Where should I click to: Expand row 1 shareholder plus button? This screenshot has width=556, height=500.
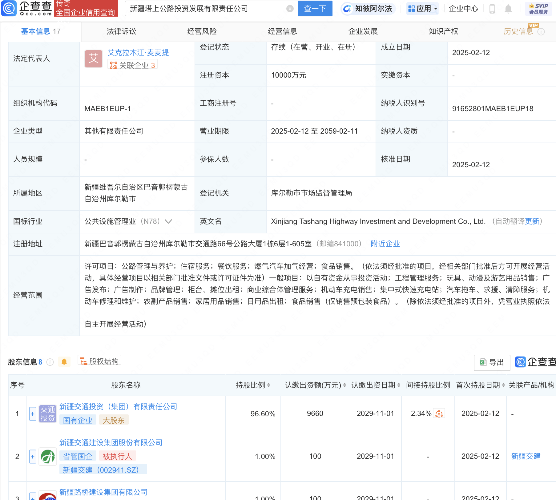(x=33, y=414)
